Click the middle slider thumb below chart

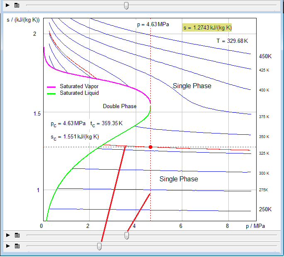(127, 236)
